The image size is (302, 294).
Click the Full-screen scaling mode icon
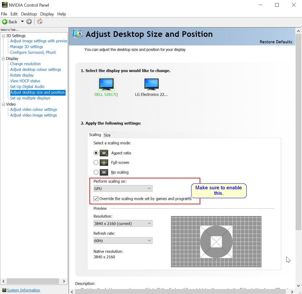[104, 163]
